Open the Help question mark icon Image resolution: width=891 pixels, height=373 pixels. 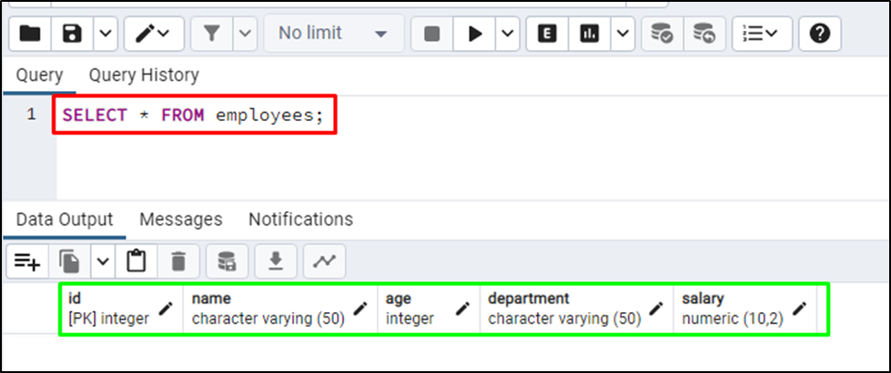(820, 34)
